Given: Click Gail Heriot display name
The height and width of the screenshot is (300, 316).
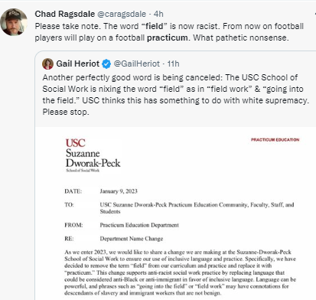Looking at the screenshot, I should click(78, 64).
